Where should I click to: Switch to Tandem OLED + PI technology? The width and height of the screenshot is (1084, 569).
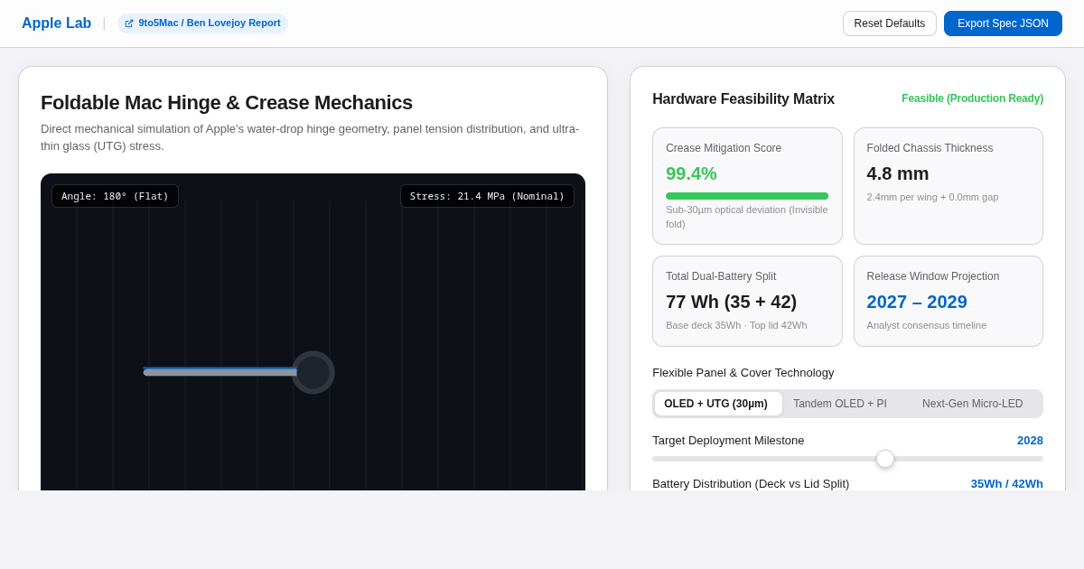840,404
